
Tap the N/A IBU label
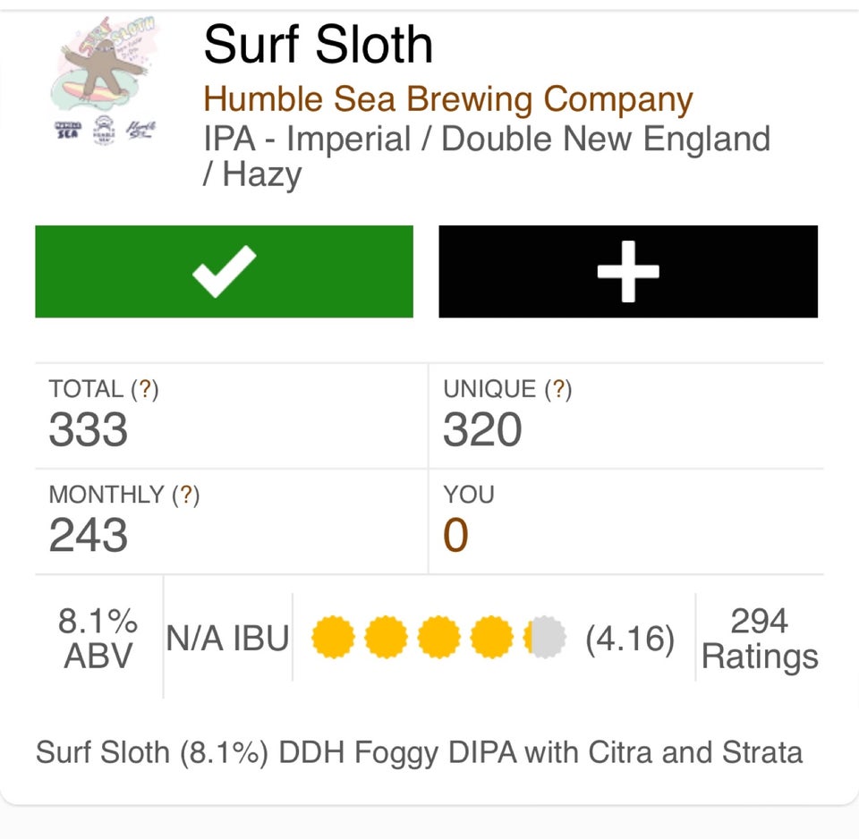[227, 639]
